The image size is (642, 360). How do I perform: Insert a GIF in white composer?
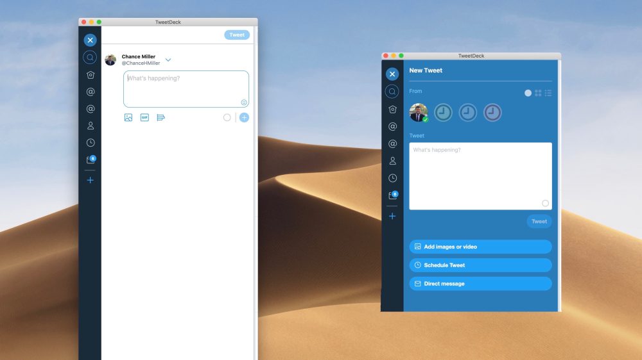pyautogui.click(x=144, y=118)
